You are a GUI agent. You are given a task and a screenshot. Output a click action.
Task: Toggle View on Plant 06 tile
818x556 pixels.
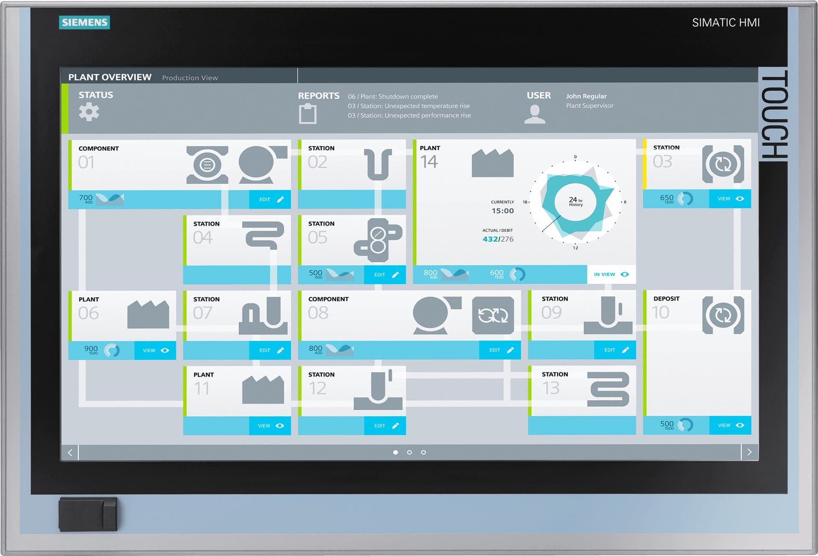(x=155, y=351)
